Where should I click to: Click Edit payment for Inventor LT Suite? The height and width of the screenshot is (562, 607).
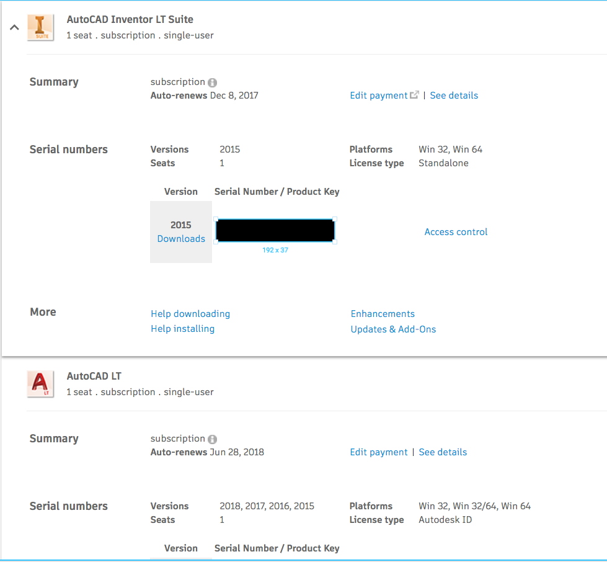[378, 95]
